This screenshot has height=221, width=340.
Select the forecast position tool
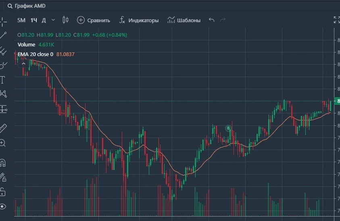[3, 109]
